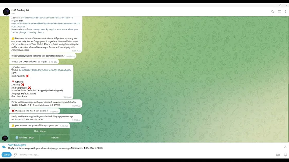Open search in Swift Trading Bot chat
The image size is (289, 162).
pyautogui.click(x=273, y=12)
